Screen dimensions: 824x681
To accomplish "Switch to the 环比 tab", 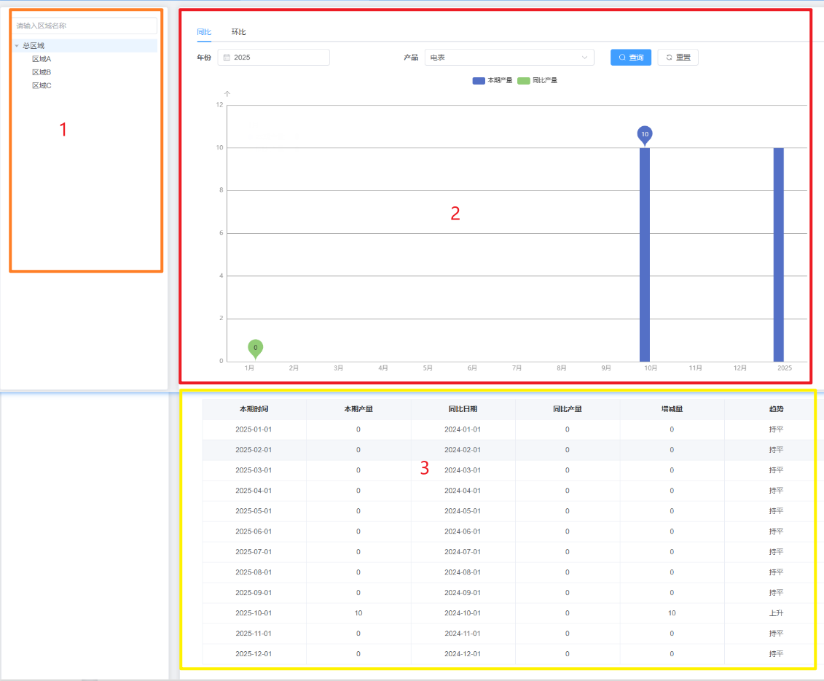I will (238, 32).
